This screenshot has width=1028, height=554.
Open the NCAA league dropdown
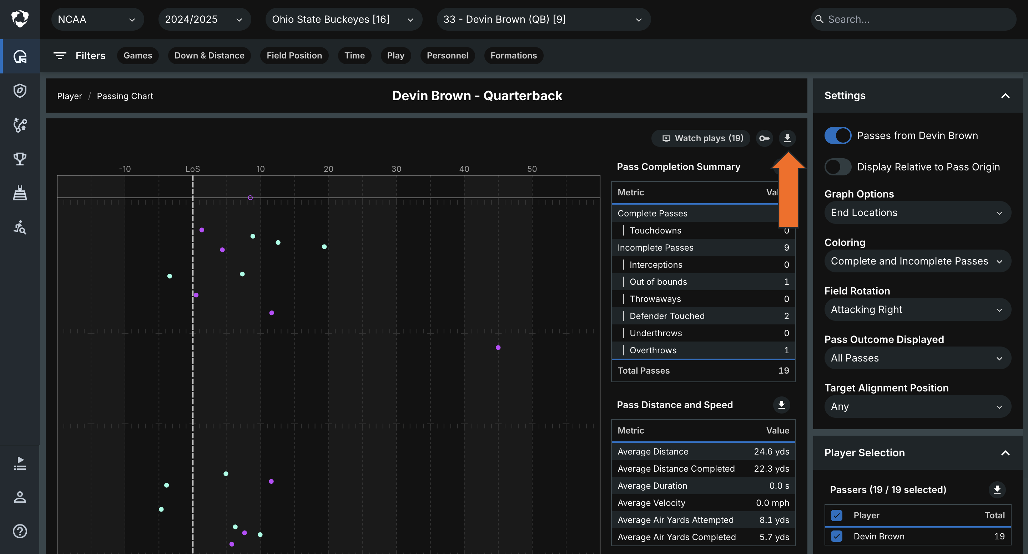pos(97,19)
